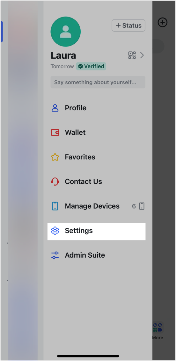Click the Laura name heading
This screenshot has height=361, width=176.
point(63,55)
